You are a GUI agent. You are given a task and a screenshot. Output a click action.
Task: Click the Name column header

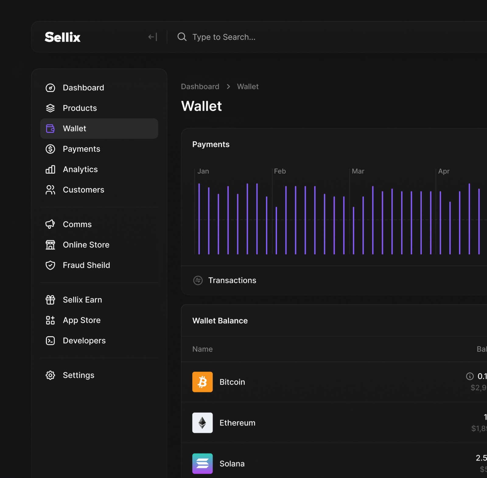202,349
